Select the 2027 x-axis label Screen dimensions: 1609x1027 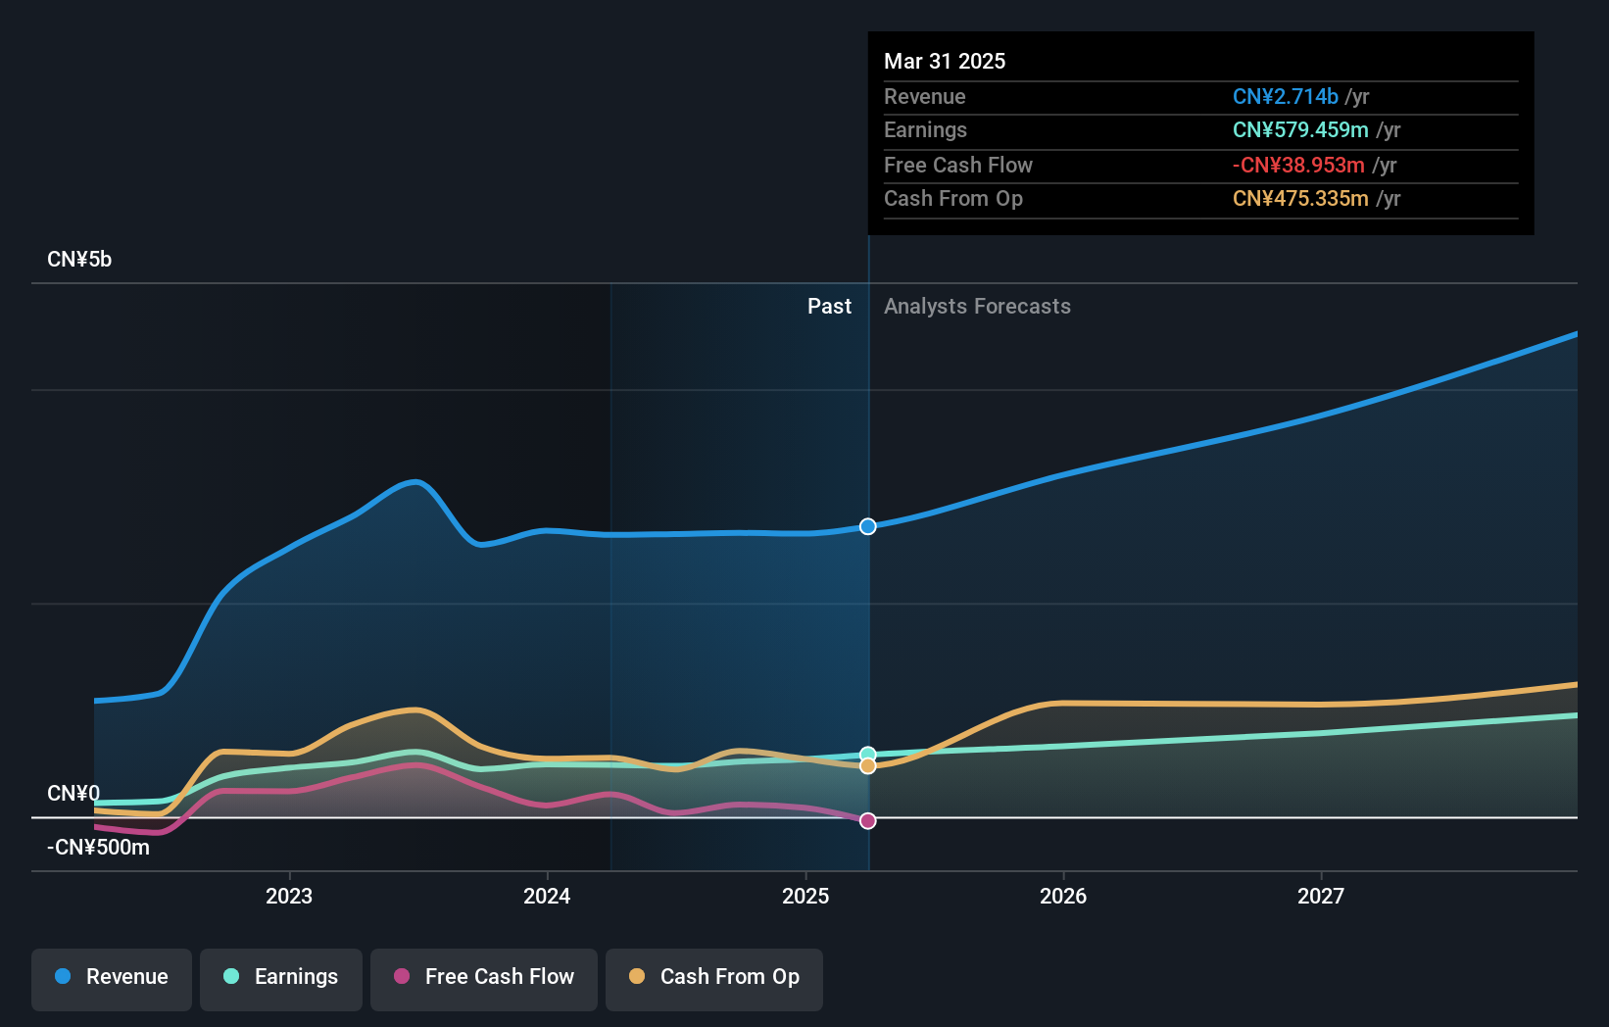(1321, 896)
